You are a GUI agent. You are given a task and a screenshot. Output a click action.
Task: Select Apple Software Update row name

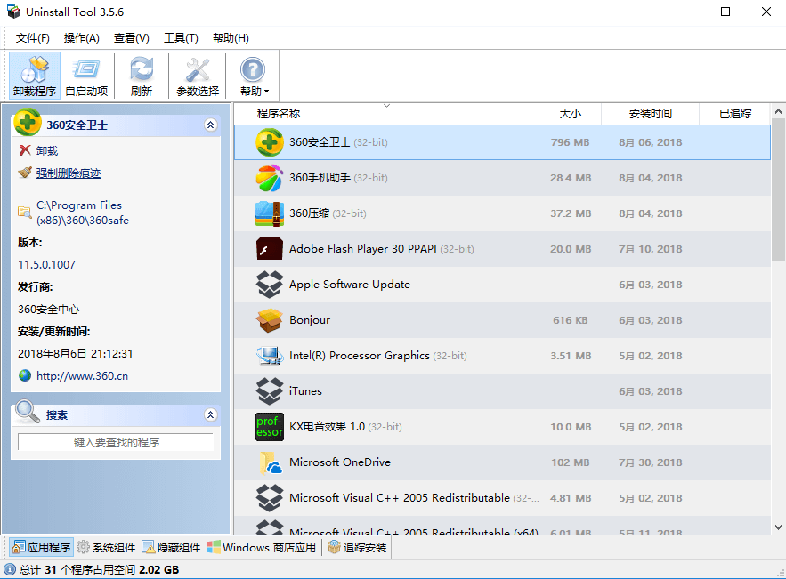tap(350, 285)
